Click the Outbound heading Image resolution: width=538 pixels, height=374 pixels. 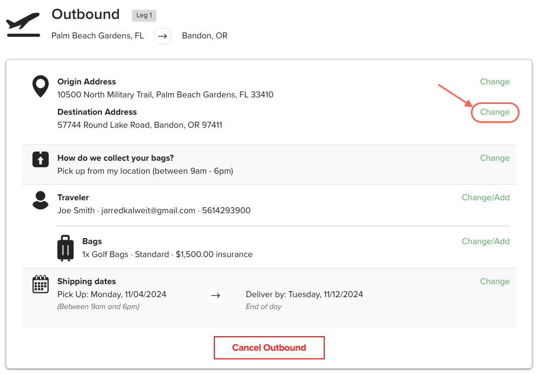click(x=86, y=15)
